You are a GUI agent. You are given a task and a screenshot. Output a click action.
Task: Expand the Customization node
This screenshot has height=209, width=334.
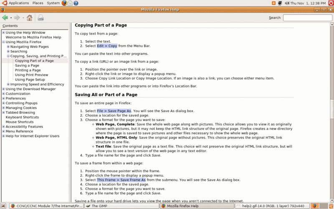click(3, 94)
